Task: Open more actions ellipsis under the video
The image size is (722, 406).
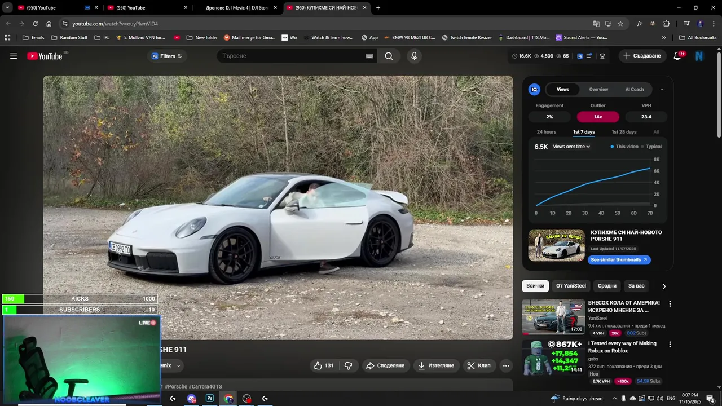Action: [x=506, y=365]
